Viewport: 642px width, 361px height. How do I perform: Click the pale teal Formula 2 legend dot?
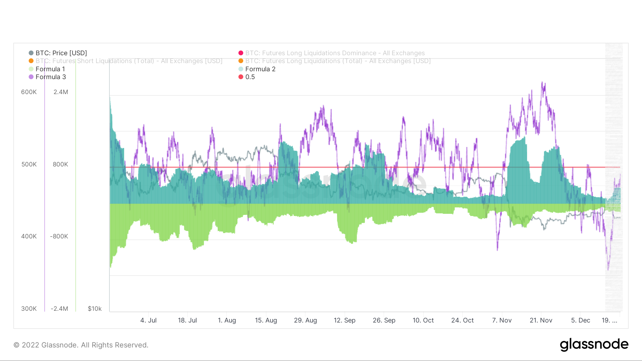pos(241,69)
